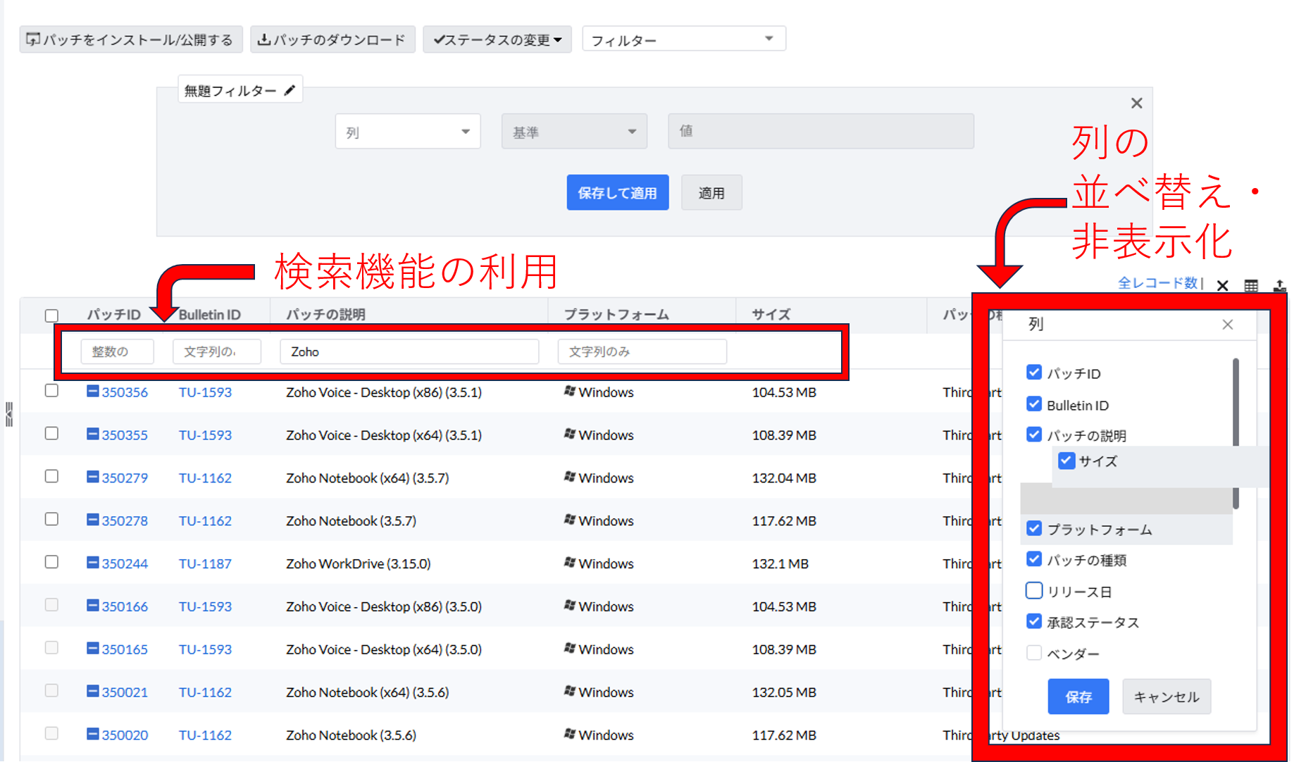Uncheck パッチの種類 in the column panel
This screenshot has width=1306, height=762.
pos(1034,559)
